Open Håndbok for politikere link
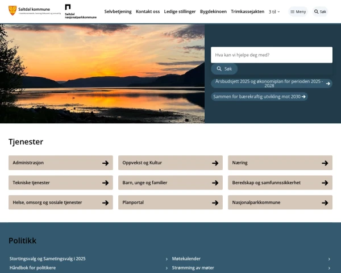The height and width of the screenshot is (273, 341). coord(32,268)
